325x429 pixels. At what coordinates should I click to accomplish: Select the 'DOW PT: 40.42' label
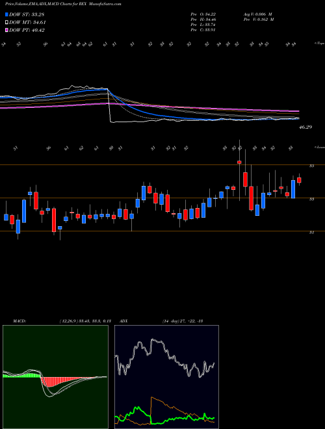pyautogui.click(x=27, y=30)
